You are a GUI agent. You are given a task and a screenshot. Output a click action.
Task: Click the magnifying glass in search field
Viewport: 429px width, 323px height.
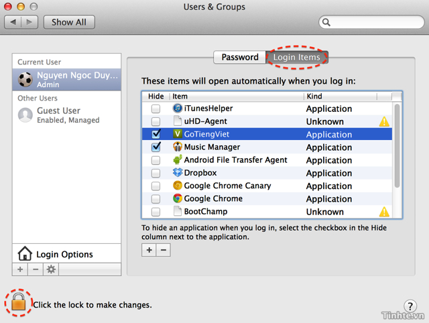click(326, 22)
